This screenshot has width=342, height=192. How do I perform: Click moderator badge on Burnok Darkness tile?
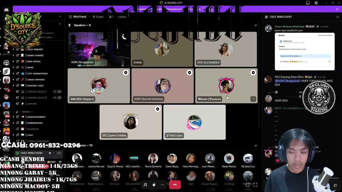(189, 73)
